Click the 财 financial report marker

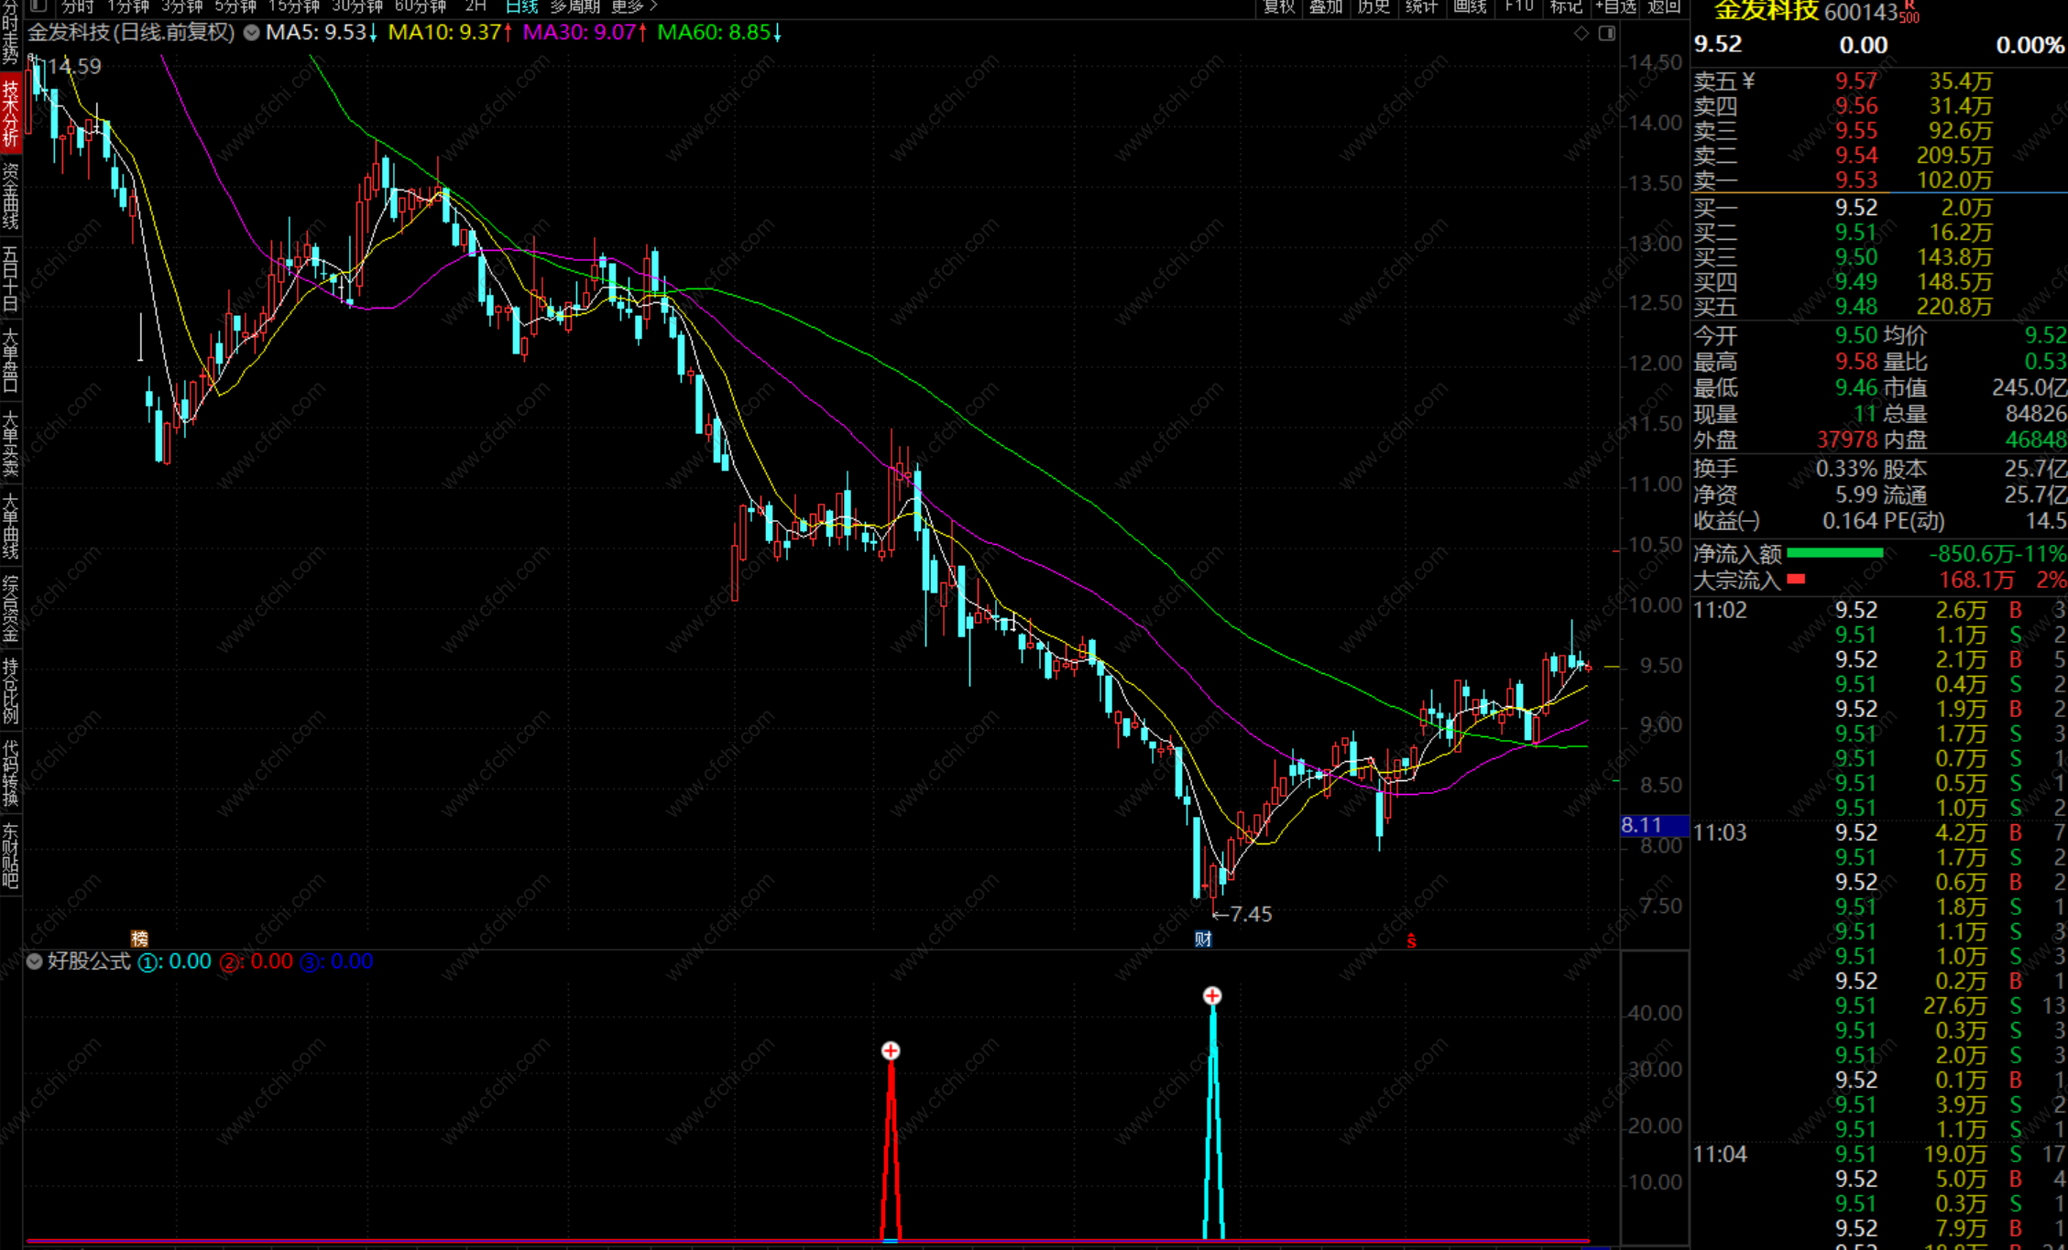tap(1203, 939)
